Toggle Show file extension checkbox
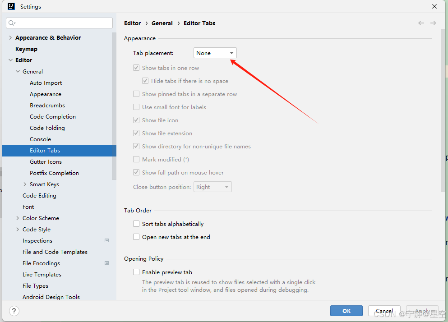Image resolution: width=448 pixels, height=322 pixels. click(x=136, y=133)
